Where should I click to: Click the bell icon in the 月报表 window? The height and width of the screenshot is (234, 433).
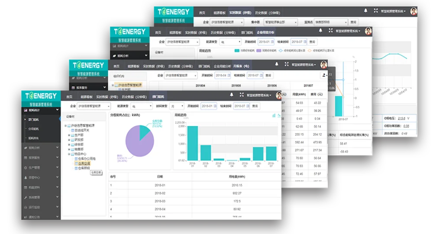(276, 64)
